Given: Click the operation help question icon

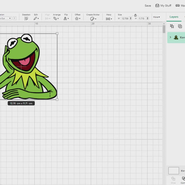Looking at the screenshot, I should coord(14,18).
